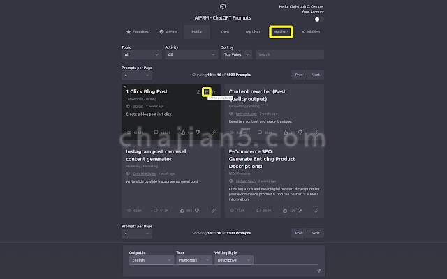The width and height of the screenshot is (447, 279).
Task: Switch to the Public tab
Action: coord(197,32)
